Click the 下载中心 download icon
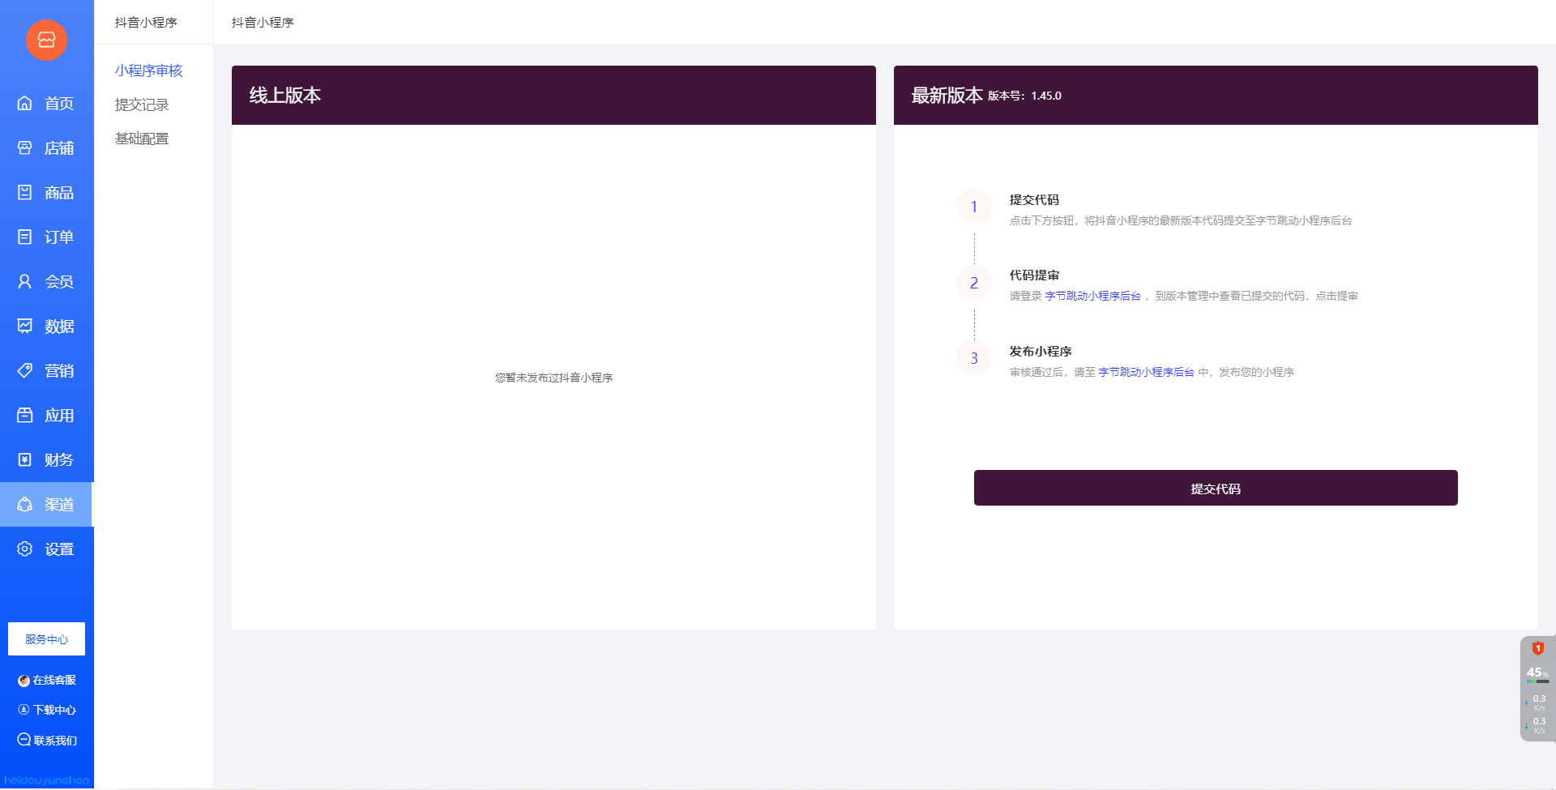 24,709
